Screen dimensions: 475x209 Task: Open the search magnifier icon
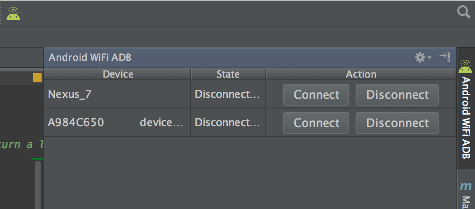click(x=464, y=12)
